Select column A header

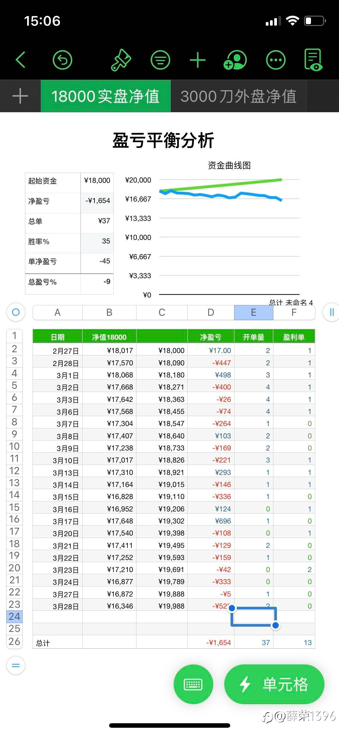point(57,312)
